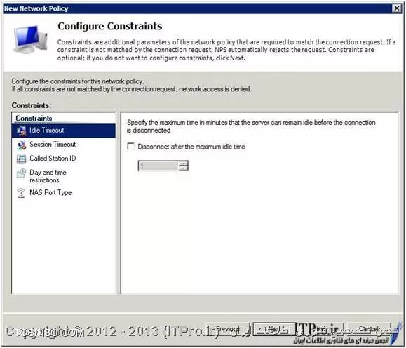
Task: Enable Disconnect after the maximum idle time
Action: pos(131,146)
